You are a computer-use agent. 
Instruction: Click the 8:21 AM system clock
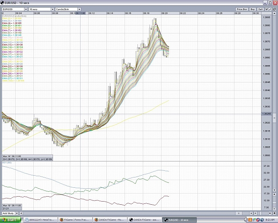pyautogui.click(x=270, y=220)
